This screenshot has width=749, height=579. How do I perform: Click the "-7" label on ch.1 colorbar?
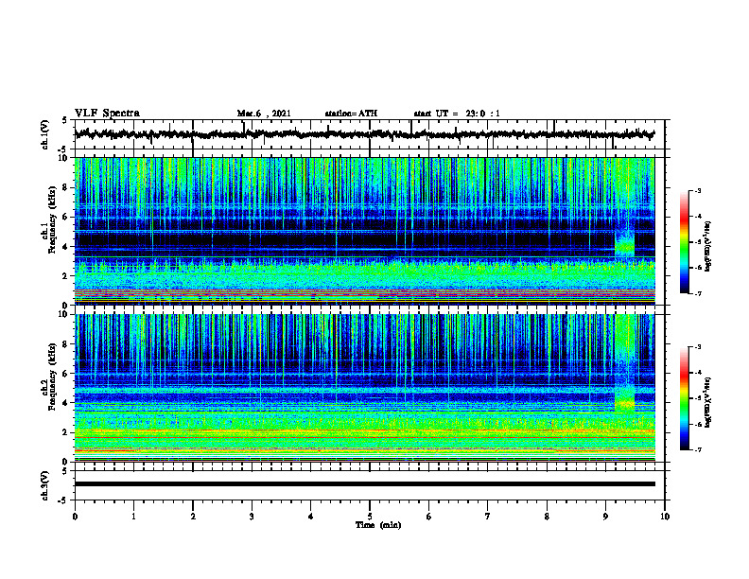tap(698, 293)
